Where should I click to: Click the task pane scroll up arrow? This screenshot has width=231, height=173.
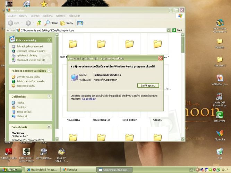click(57, 35)
